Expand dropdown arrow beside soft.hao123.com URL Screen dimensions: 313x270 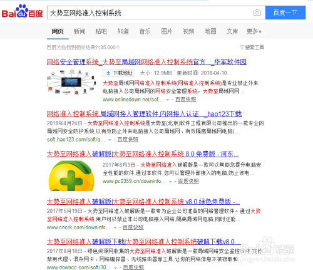[110, 140]
